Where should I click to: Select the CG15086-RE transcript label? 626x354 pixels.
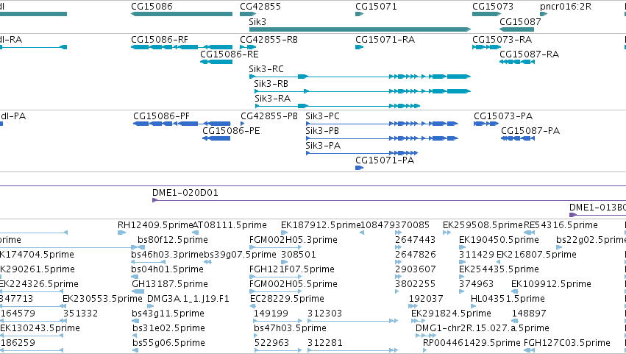230,54
